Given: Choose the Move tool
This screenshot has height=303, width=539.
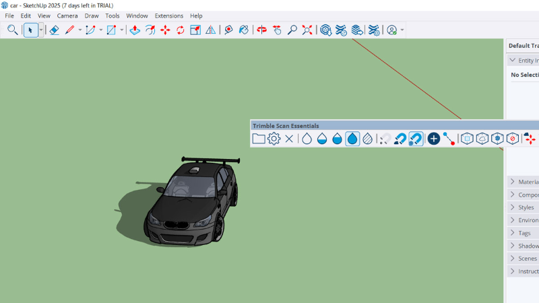Looking at the screenshot, I should click(165, 30).
